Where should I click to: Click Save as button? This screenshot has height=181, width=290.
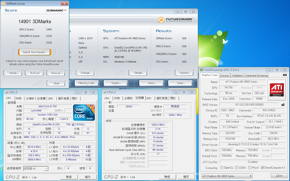tap(56, 73)
